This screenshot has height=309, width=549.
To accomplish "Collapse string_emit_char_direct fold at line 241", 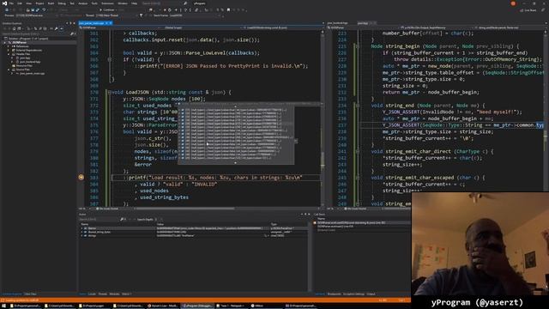I will click(358, 151).
